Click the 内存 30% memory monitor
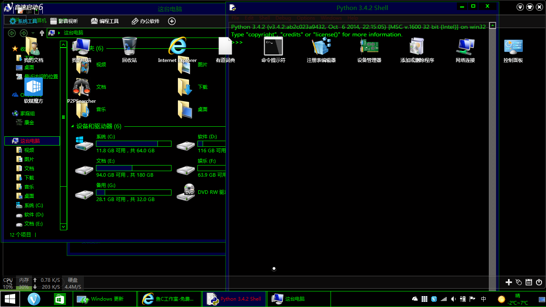 click(x=24, y=283)
